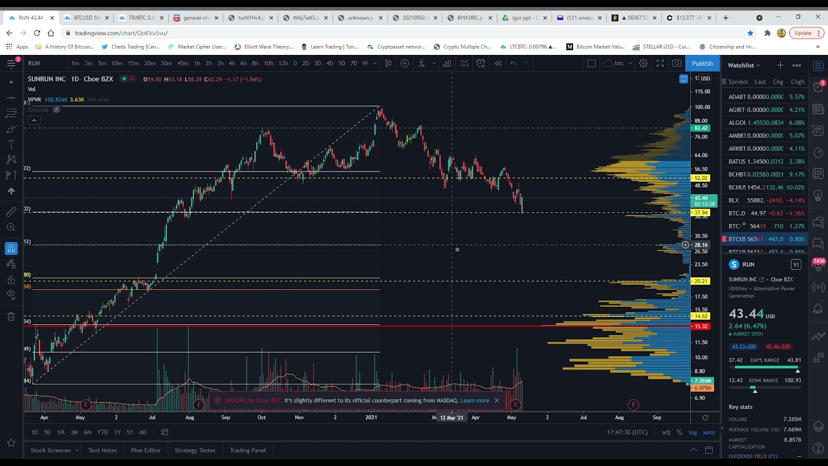
Task: Open the Text Notes tab
Action: click(102, 450)
